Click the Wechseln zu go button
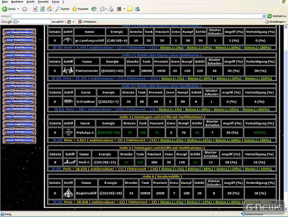 tap(277, 16)
